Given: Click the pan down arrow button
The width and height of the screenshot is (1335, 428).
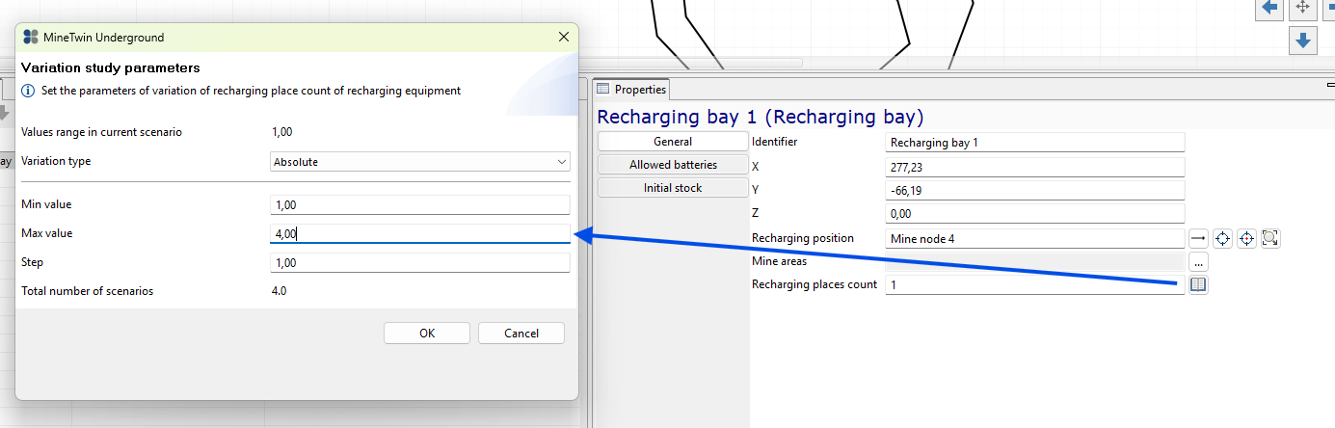Looking at the screenshot, I should (x=1302, y=40).
